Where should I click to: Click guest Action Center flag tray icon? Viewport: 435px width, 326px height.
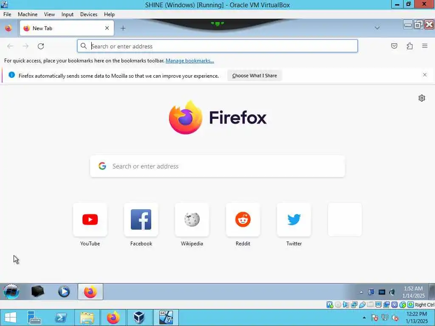point(371,292)
